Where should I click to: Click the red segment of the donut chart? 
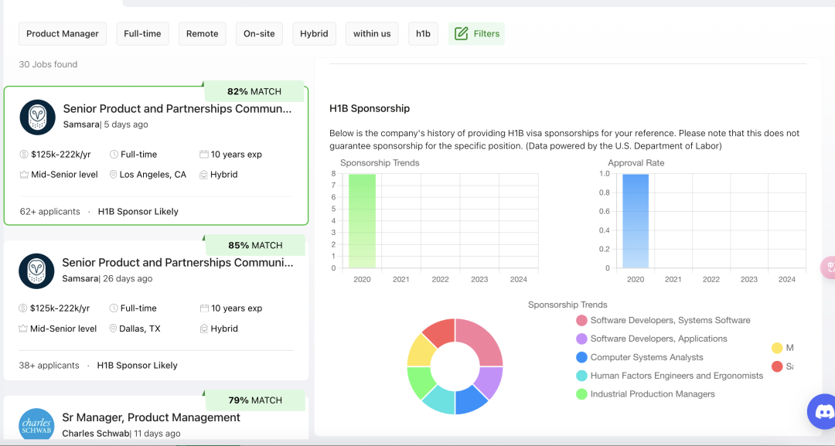[x=441, y=331]
